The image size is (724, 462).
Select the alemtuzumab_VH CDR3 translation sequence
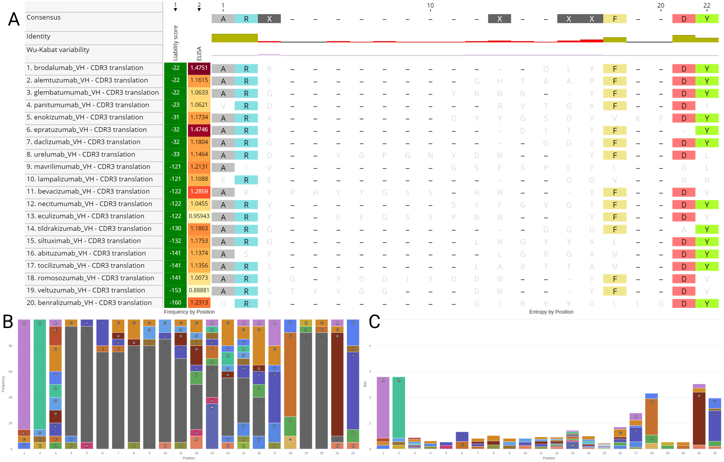click(x=87, y=80)
